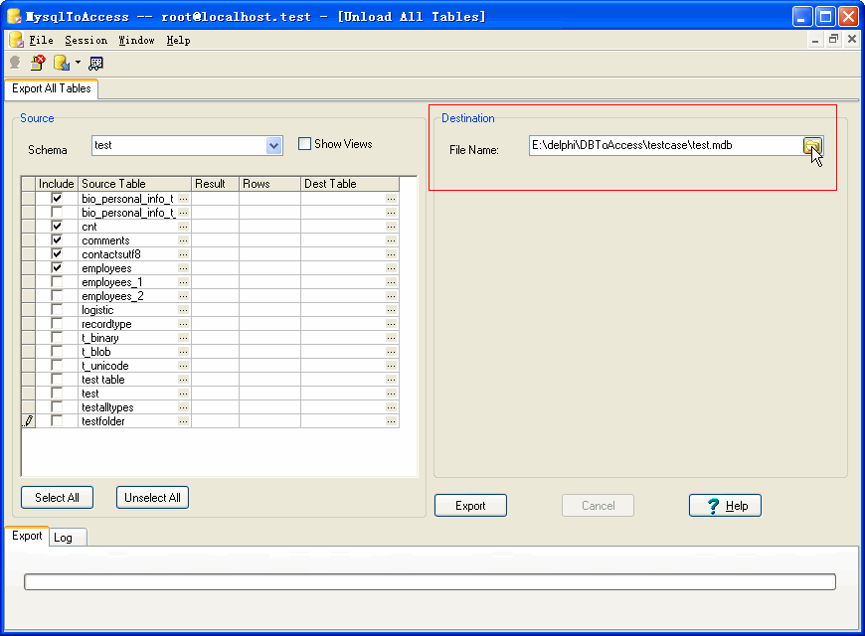Screen dimensions: 865x636
Task: Click the export progress bar
Action: (x=430, y=582)
